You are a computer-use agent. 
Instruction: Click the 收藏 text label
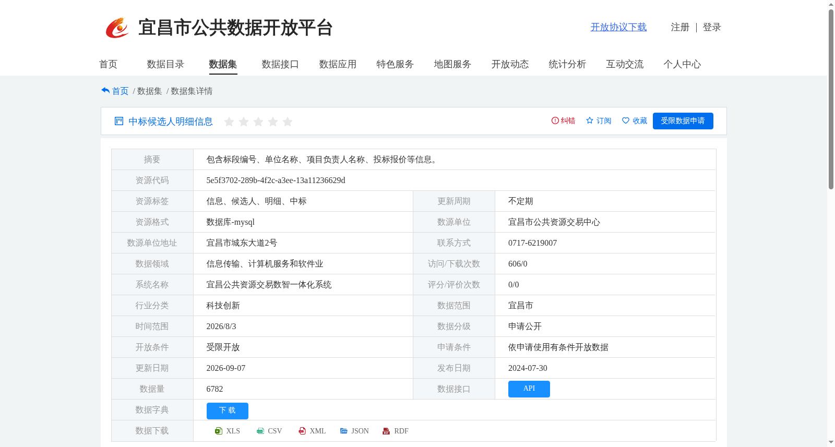tap(640, 120)
